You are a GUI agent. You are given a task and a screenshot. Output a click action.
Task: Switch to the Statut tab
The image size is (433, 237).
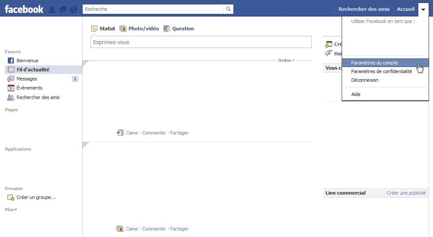click(107, 29)
